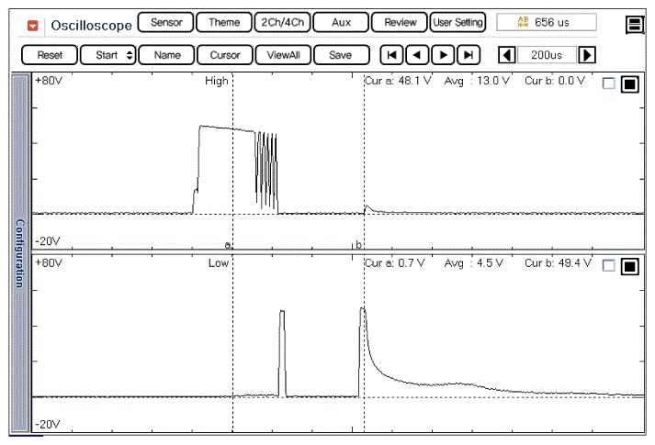The height and width of the screenshot is (445, 655).
Task: Step to previous record with left arrow
Action: tap(418, 55)
